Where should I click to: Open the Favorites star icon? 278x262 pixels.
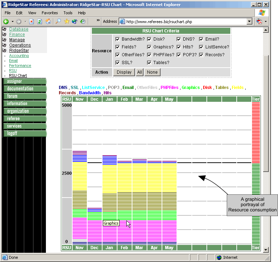click(x=67, y=21)
